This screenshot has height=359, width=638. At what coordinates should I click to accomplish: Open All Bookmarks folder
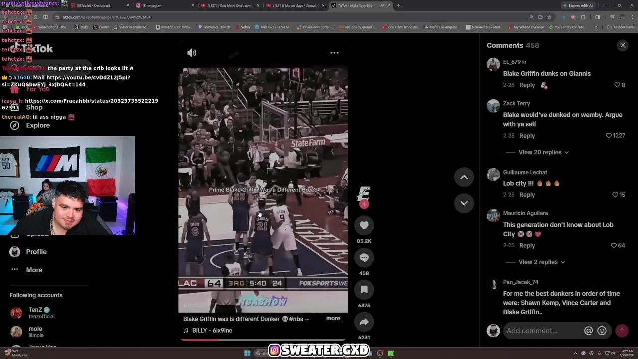(621, 27)
